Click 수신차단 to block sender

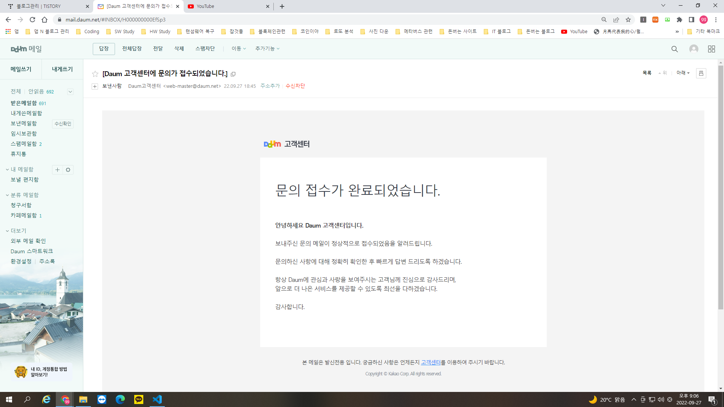(x=295, y=86)
